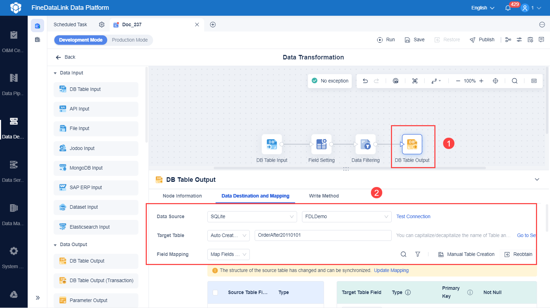
Task: Click the target table name input field
Action: point(323,235)
